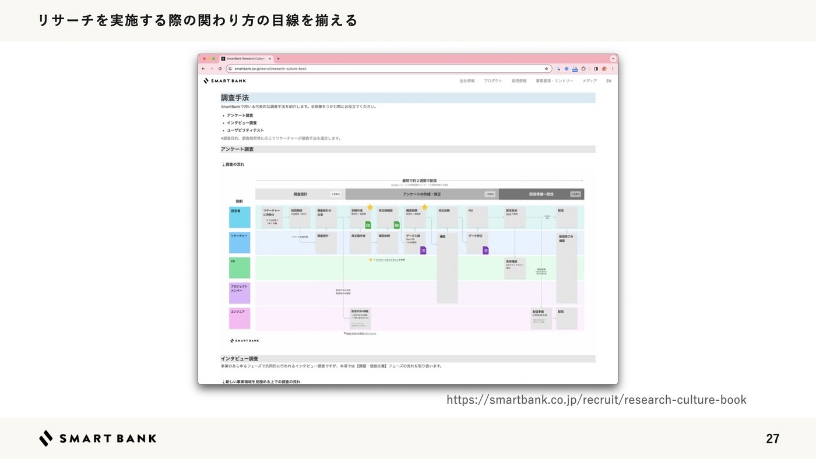Open the research-culture-book URL below the browser

tap(596, 400)
